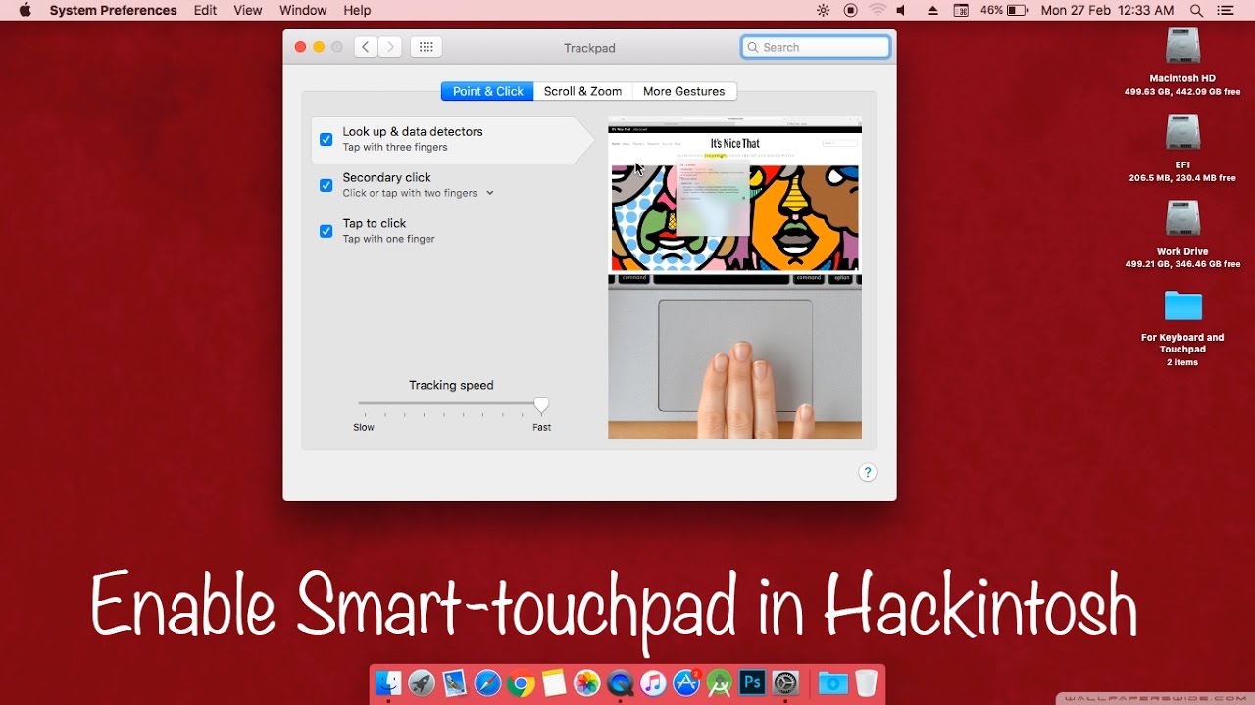1255x705 pixels.
Task: Open Safari from the dock
Action: coord(487,682)
